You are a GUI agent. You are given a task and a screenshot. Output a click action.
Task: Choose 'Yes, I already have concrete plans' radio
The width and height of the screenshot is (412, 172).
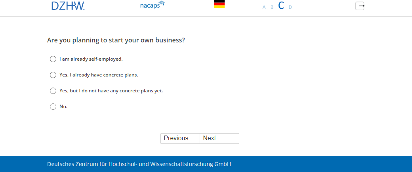pos(53,75)
